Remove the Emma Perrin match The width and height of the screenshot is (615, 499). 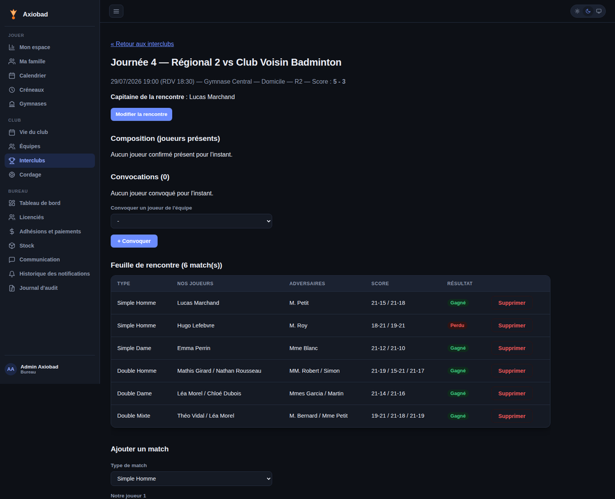[x=512, y=348]
